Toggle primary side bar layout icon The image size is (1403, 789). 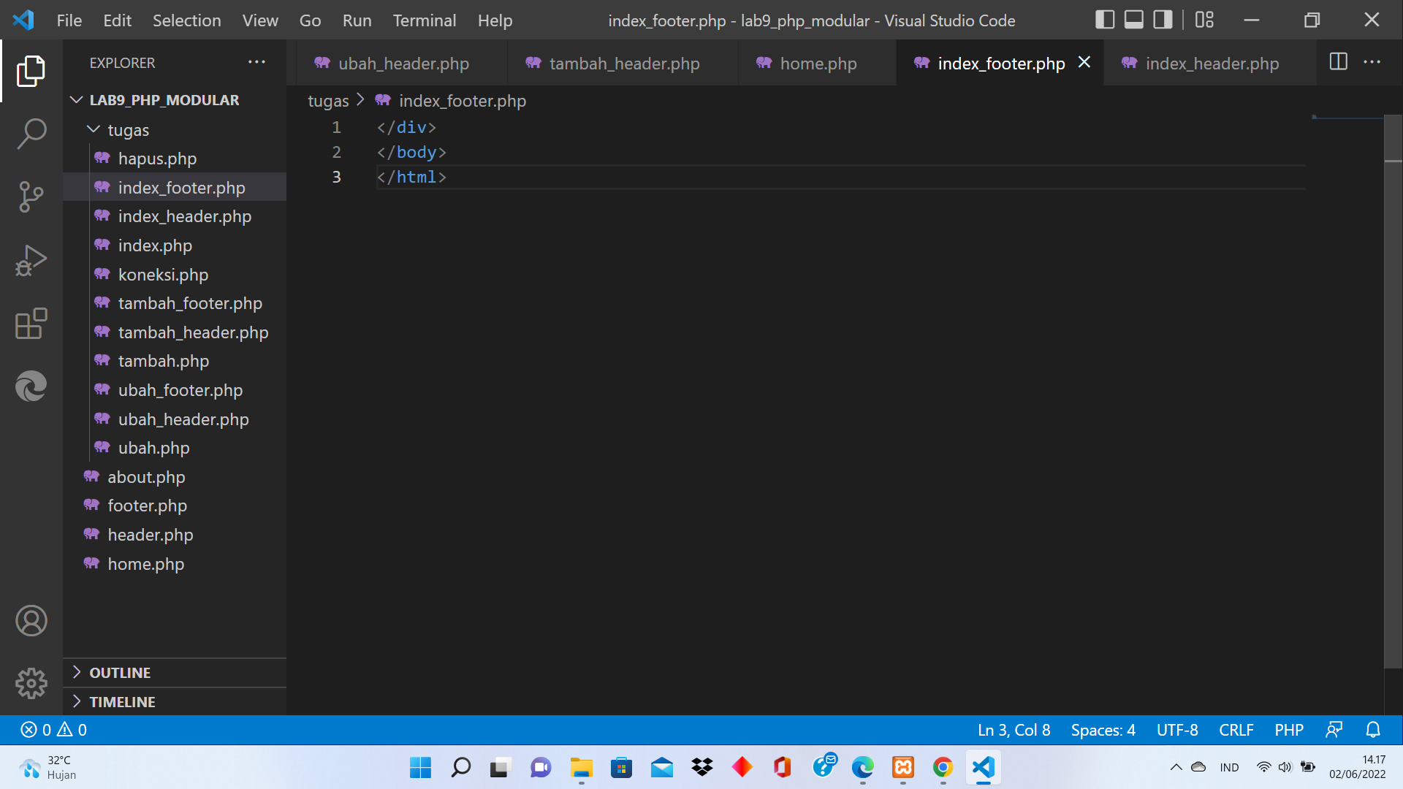[x=1104, y=20]
